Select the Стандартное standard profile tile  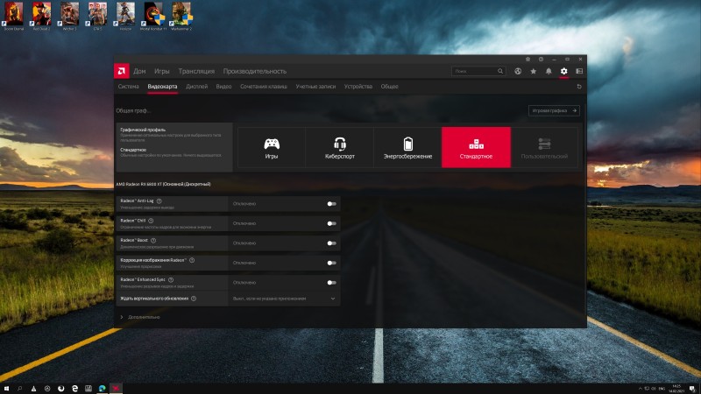coord(476,147)
